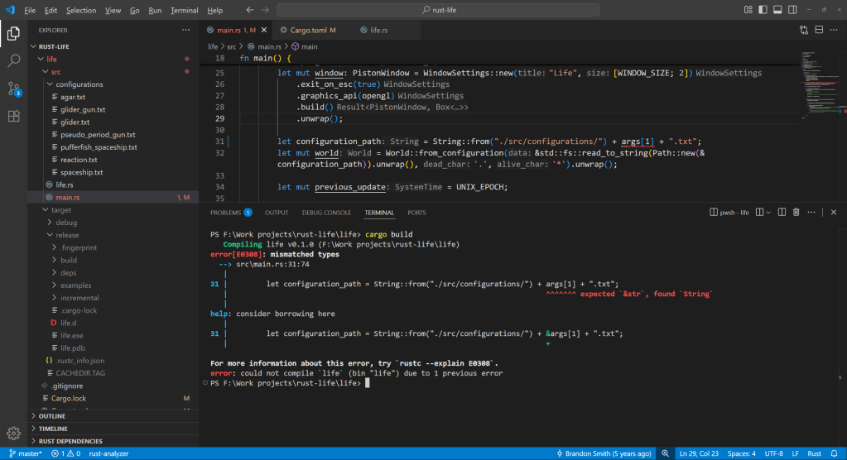
Task: Open the Run menu
Action: pos(155,10)
